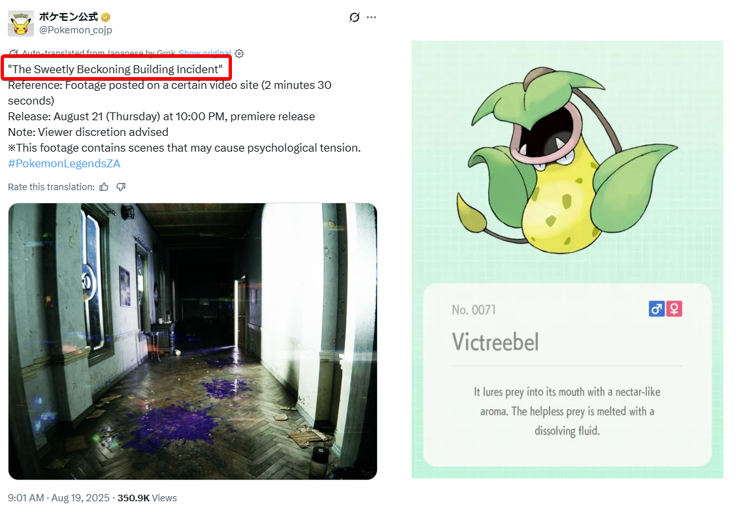The width and height of the screenshot is (754, 515).
Task: Rate the translation with thumbs down
Action: pos(121,187)
